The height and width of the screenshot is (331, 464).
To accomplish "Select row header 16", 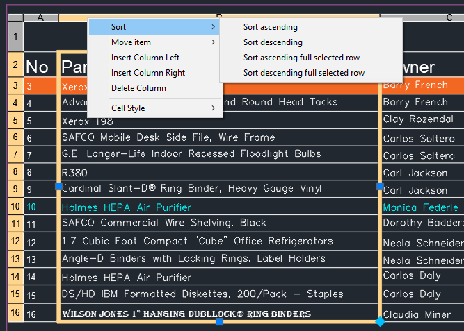I will pos(15,312).
